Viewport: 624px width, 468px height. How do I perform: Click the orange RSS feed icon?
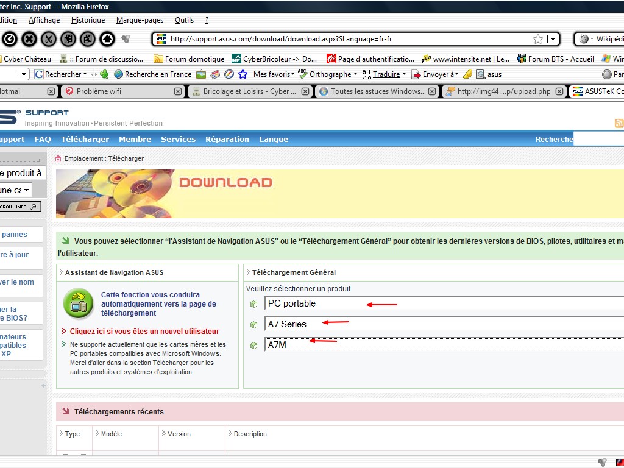click(x=619, y=123)
